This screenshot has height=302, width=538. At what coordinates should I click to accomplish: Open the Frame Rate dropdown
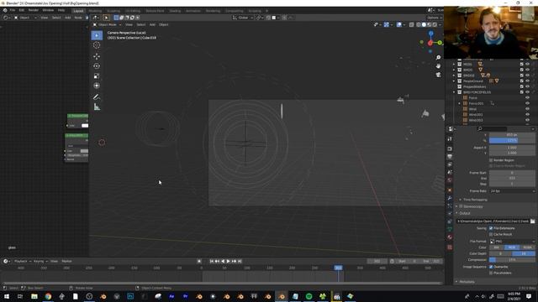[x=512, y=191]
